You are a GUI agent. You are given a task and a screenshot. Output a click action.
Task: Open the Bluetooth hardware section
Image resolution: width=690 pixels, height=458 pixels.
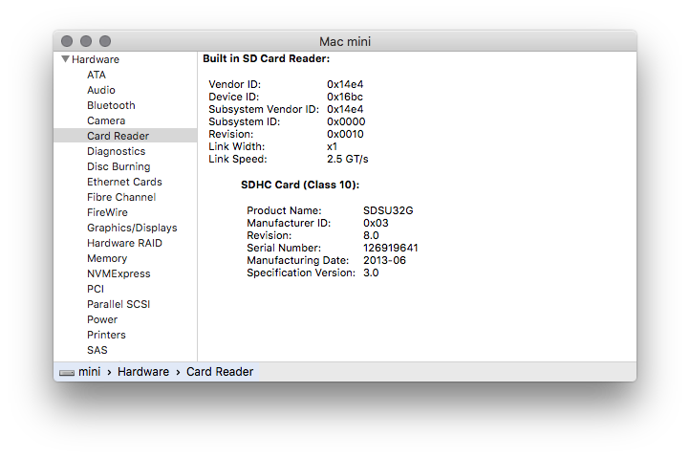click(111, 106)
